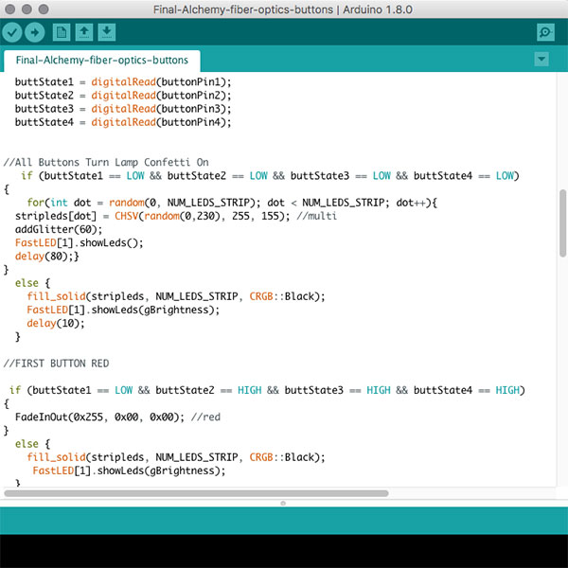
Task: Click the vertical scrollbar thumb
Action: (x=562, y=223)
